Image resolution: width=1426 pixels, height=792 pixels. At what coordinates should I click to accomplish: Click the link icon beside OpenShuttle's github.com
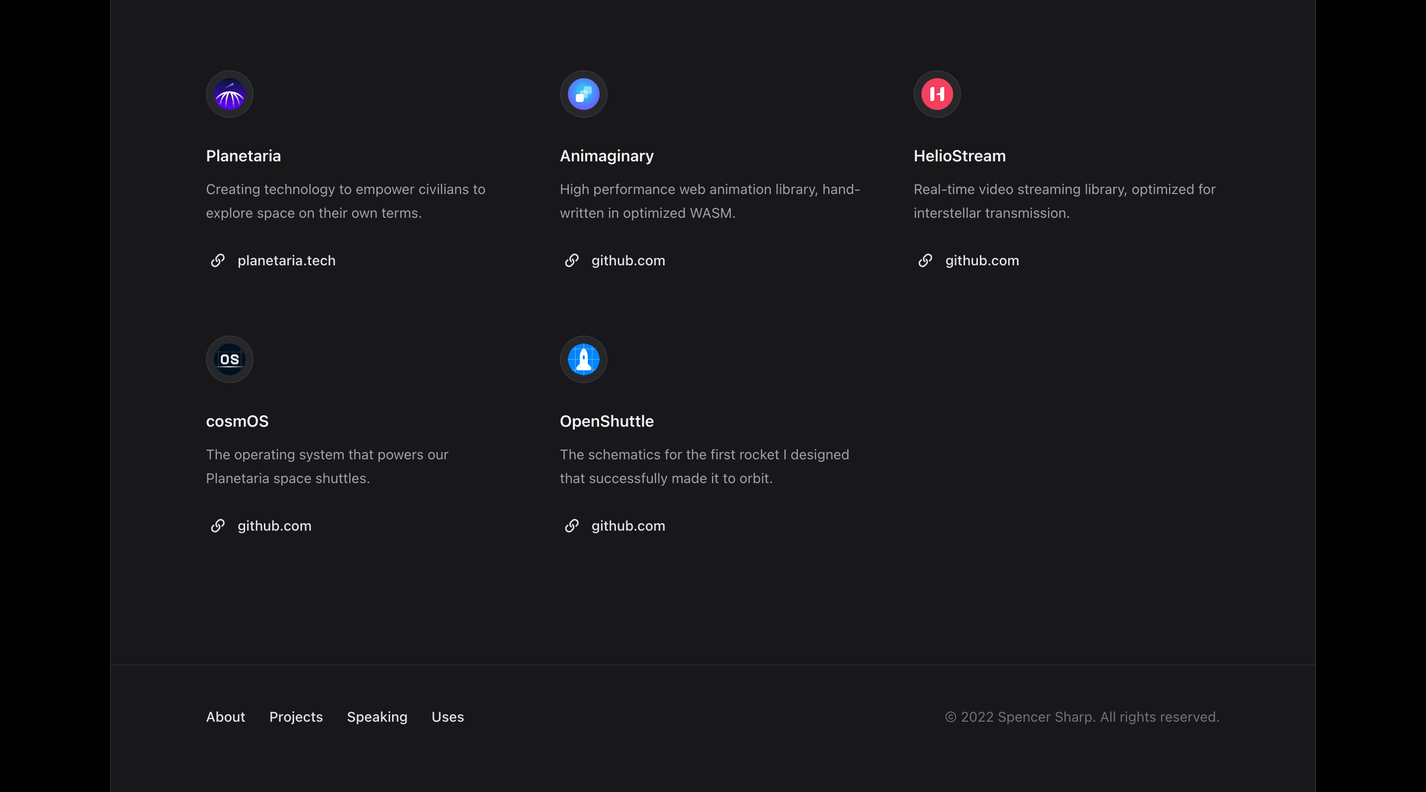pos(572,526)
